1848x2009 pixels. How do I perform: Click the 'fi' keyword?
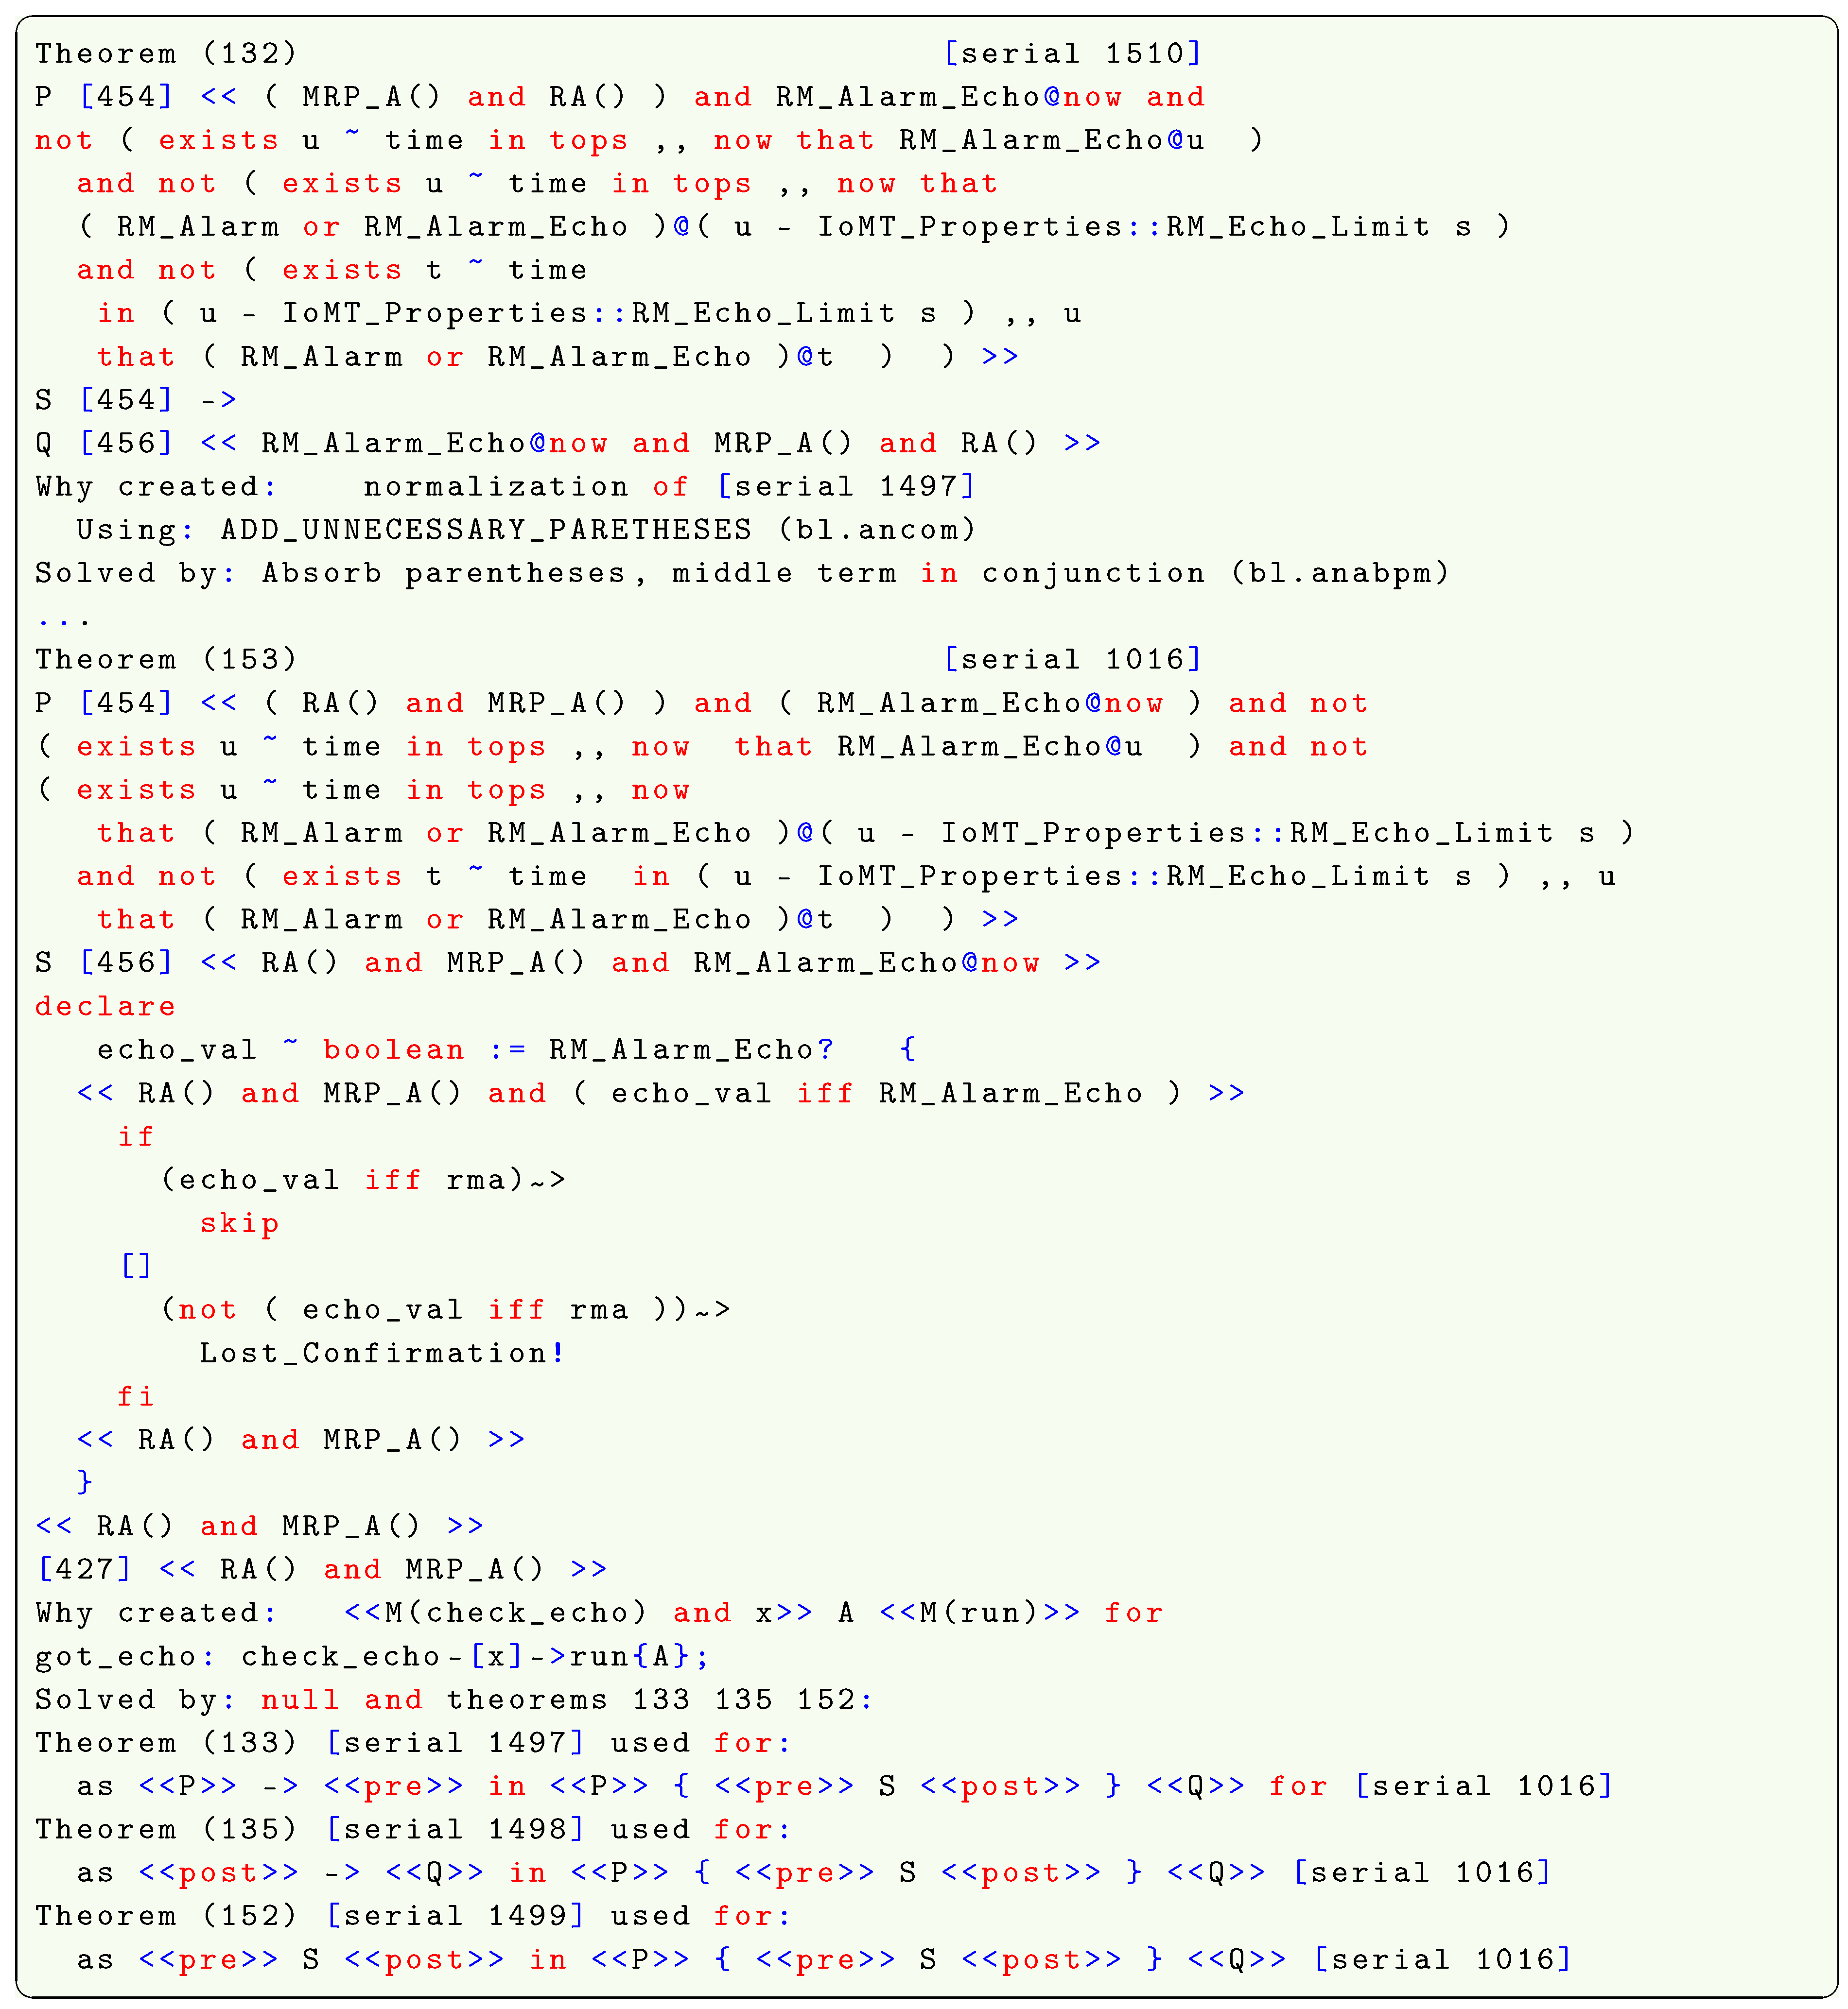point(135,1396)
